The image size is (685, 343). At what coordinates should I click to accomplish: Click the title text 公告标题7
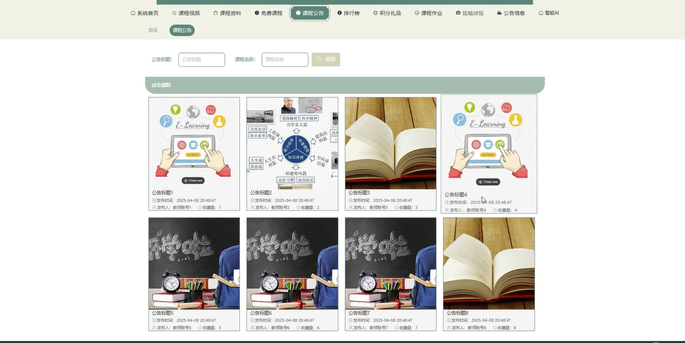(x=359, y=313)
